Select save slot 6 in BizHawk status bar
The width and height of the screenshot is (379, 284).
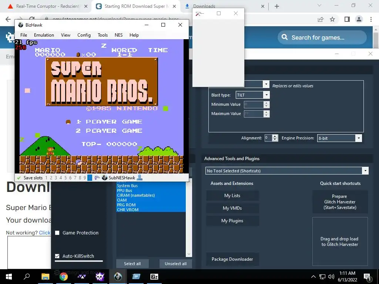tap(70, 178)
